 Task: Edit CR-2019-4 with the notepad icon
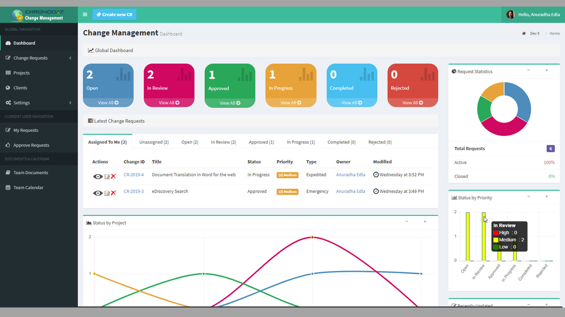pyautogui.click(x=107, y=176)
